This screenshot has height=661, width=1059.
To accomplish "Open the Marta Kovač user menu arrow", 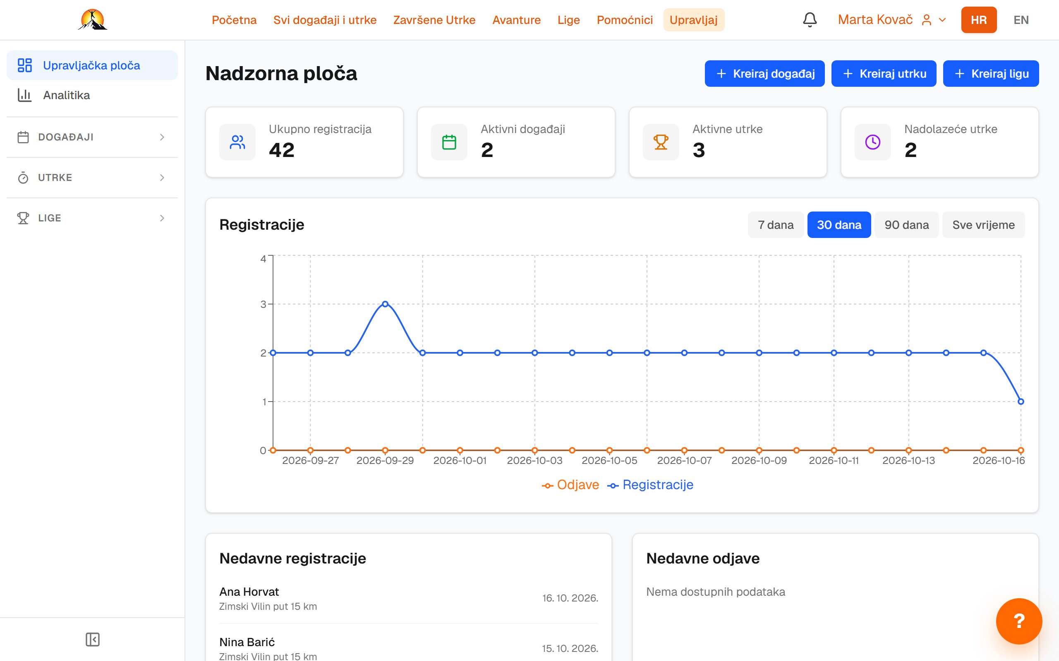I will pos(943,20).
